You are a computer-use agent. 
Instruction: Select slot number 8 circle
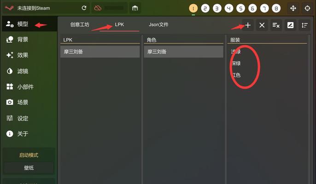tap(276, 8)
